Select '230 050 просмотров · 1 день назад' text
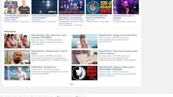The width and height of the screenshot is (173, 97). (16, 22)
